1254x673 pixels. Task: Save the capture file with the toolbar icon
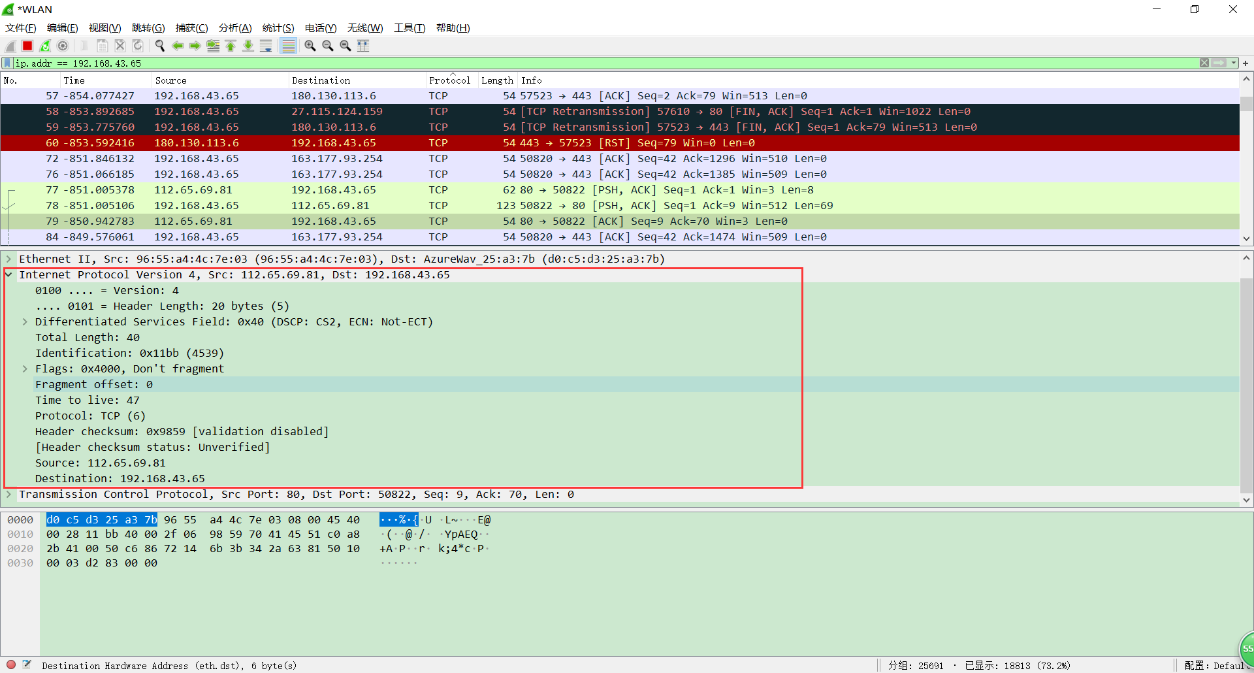[103, 46]
